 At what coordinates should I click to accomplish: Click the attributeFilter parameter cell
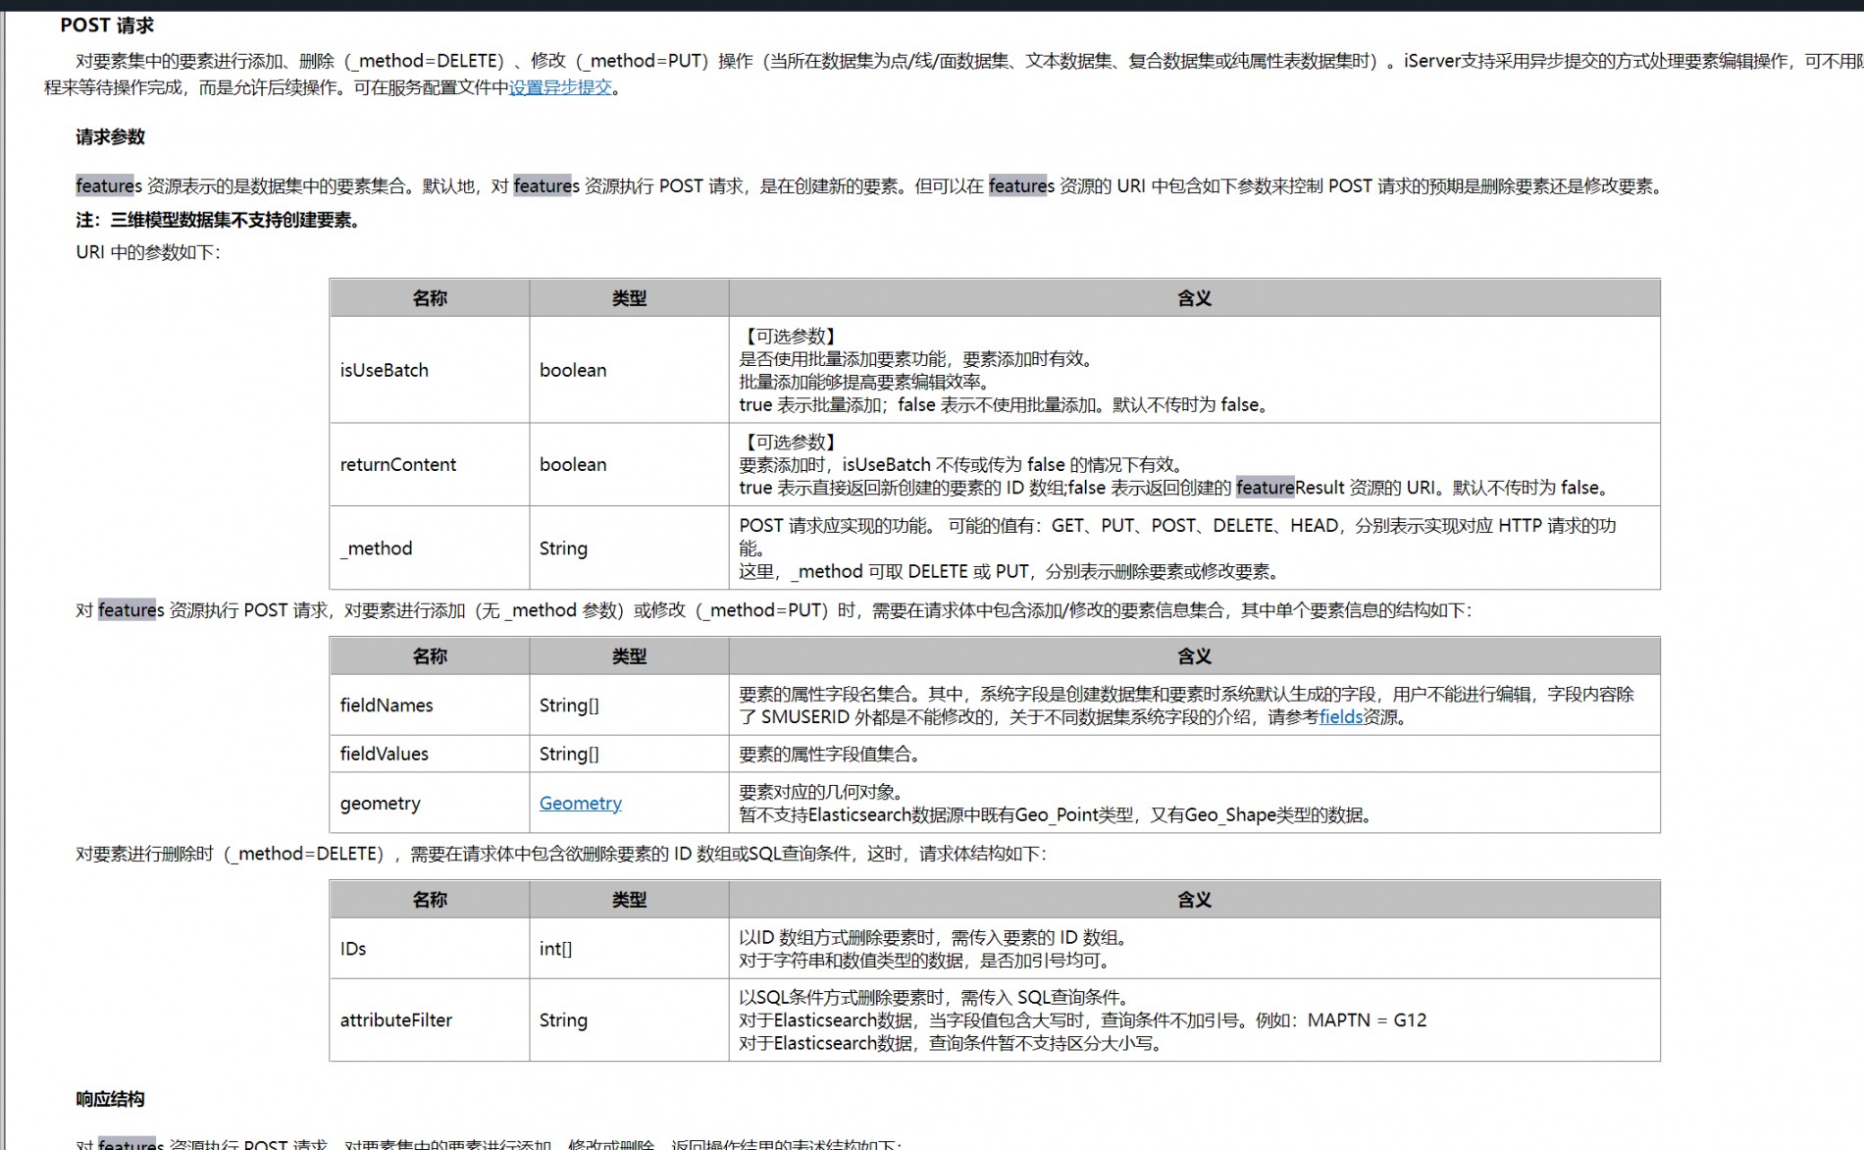[395, 1020]
